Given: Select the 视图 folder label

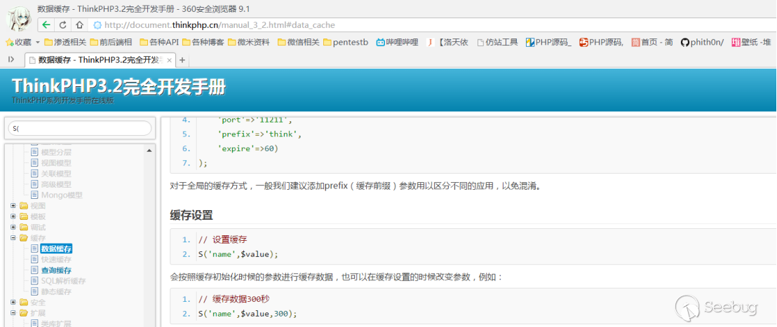Looking at the screenshot, I should coord(38,206).
